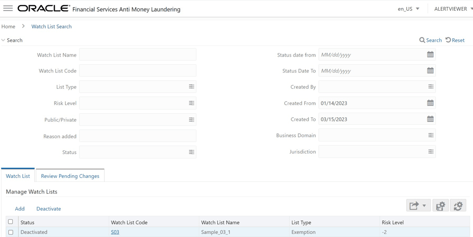Open the hamburger navigation menu
The height and width of the screenshot is (237, 473).
(8, 8)
